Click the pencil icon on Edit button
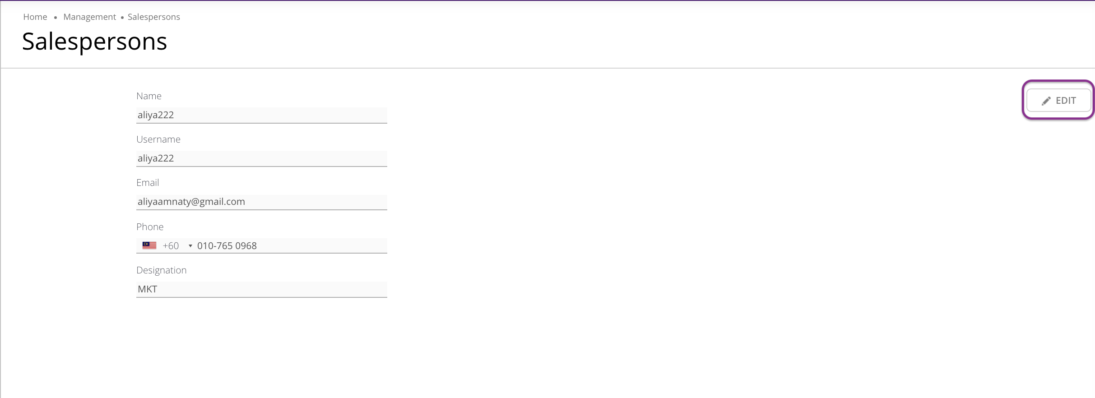Viewport: 1095px width, 398px height. click(x=1046, y=101)
